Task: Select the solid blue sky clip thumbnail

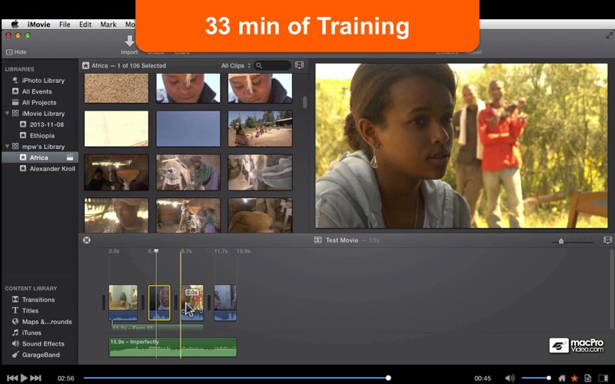Action: [188, 128]
